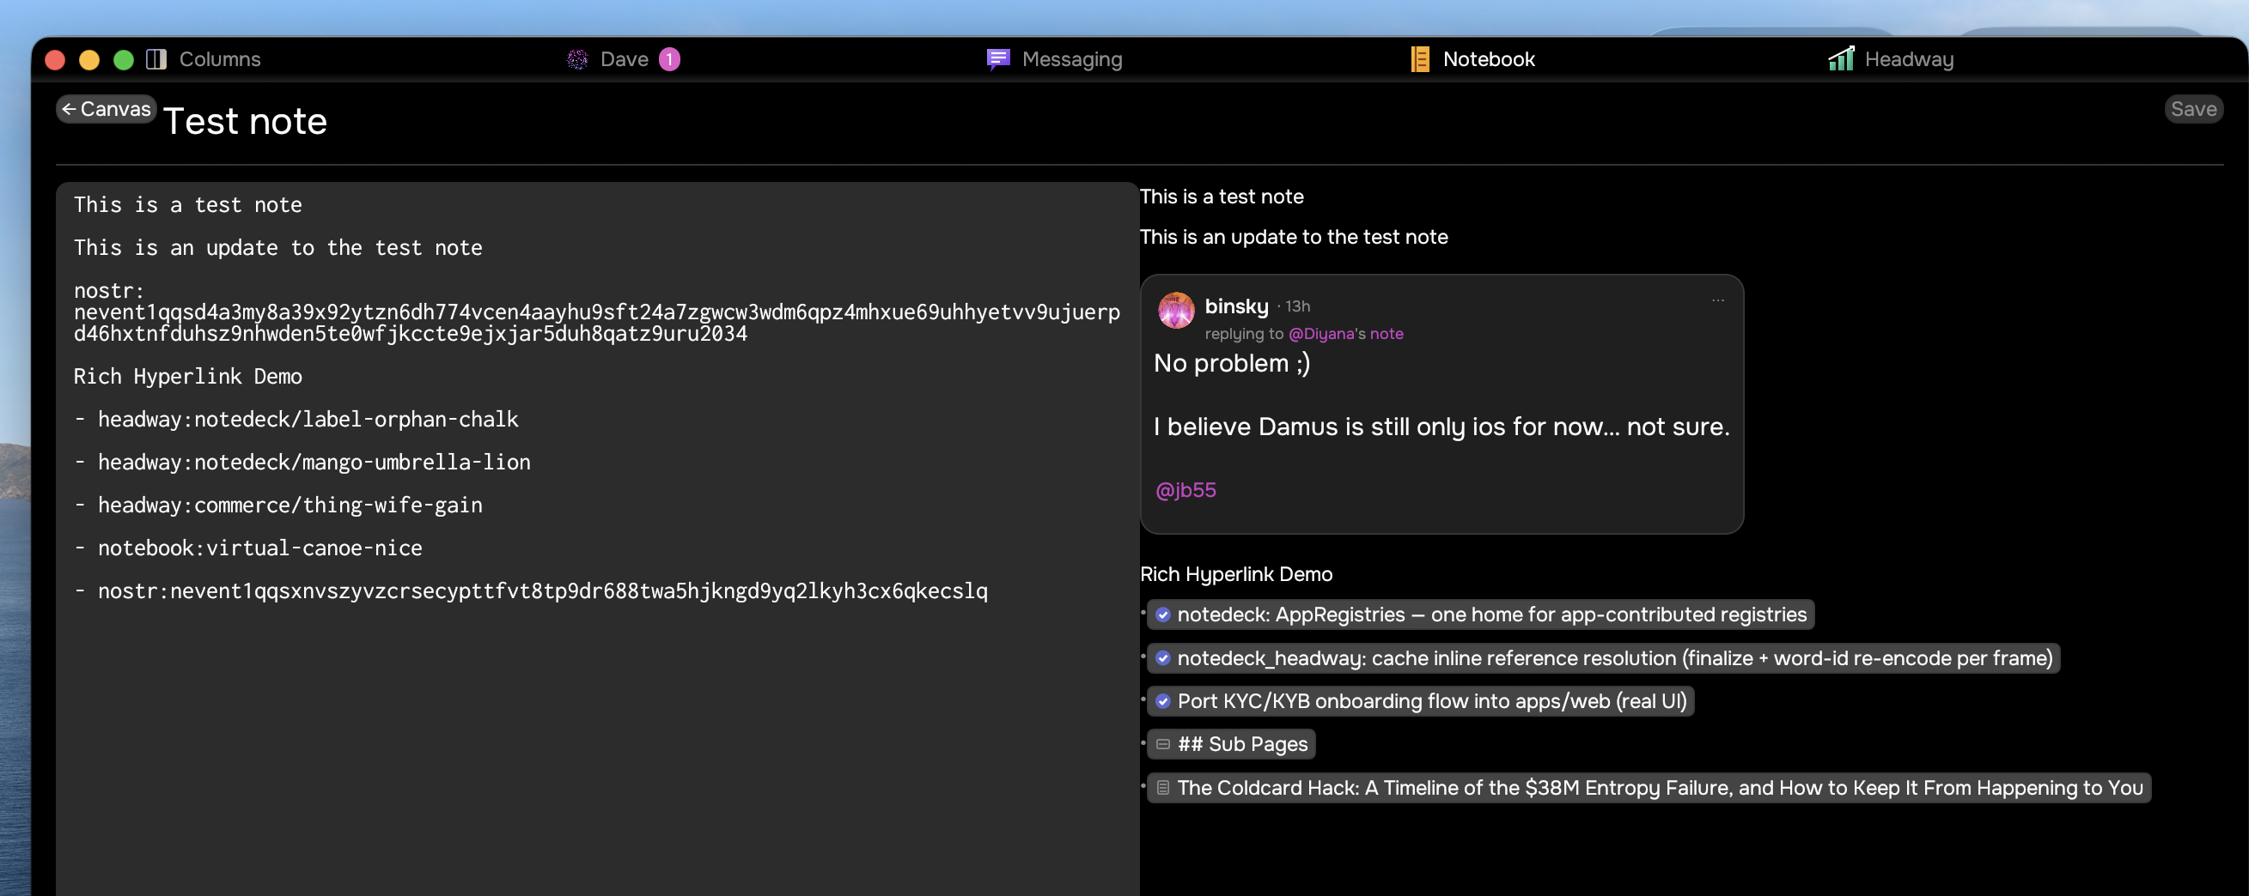Open the Headway tab

(x=1892, y=59)
